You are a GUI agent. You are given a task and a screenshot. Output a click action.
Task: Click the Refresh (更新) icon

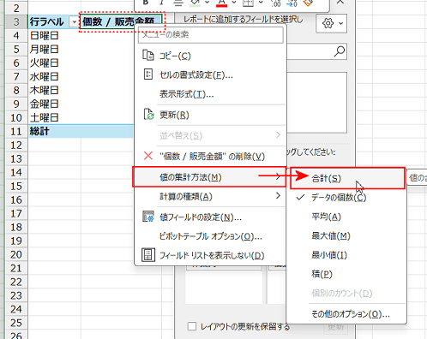148,115
